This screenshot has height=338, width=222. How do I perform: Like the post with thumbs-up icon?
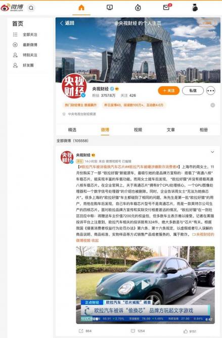[x=186, y=331]
